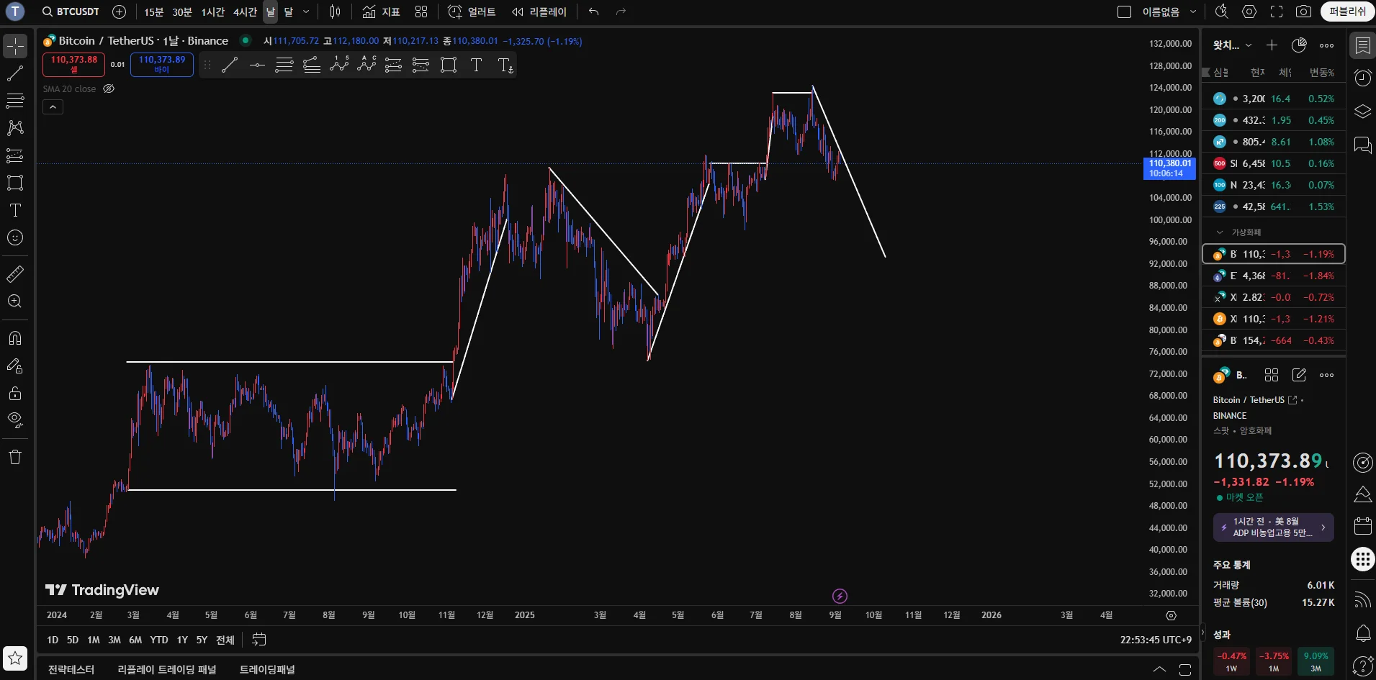The width and height of the screenshot is (1376, 680).
Task: Select the ruler measure tool
Action: [15, 274]
